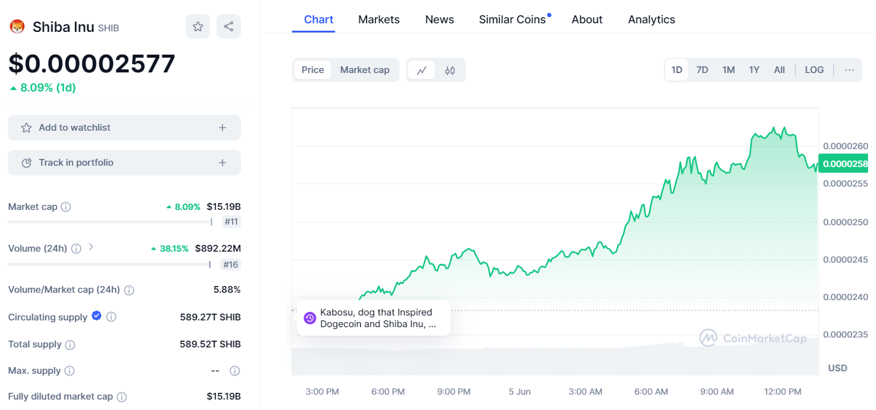876x410 pixels.
Task: Expand the Volume (24h) details chevron
Action: (x=91, y=247)
